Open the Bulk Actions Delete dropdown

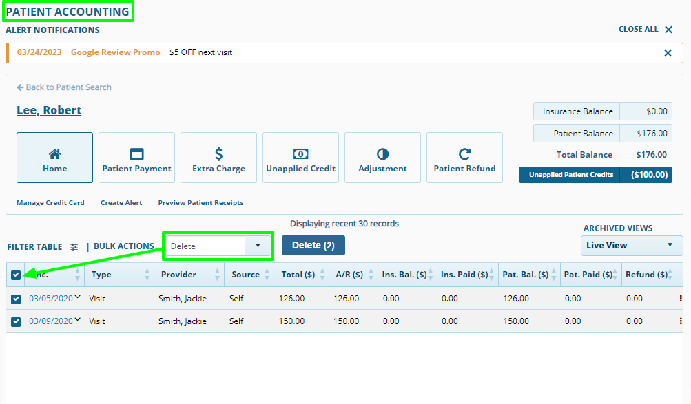click(x=218, y=246)
